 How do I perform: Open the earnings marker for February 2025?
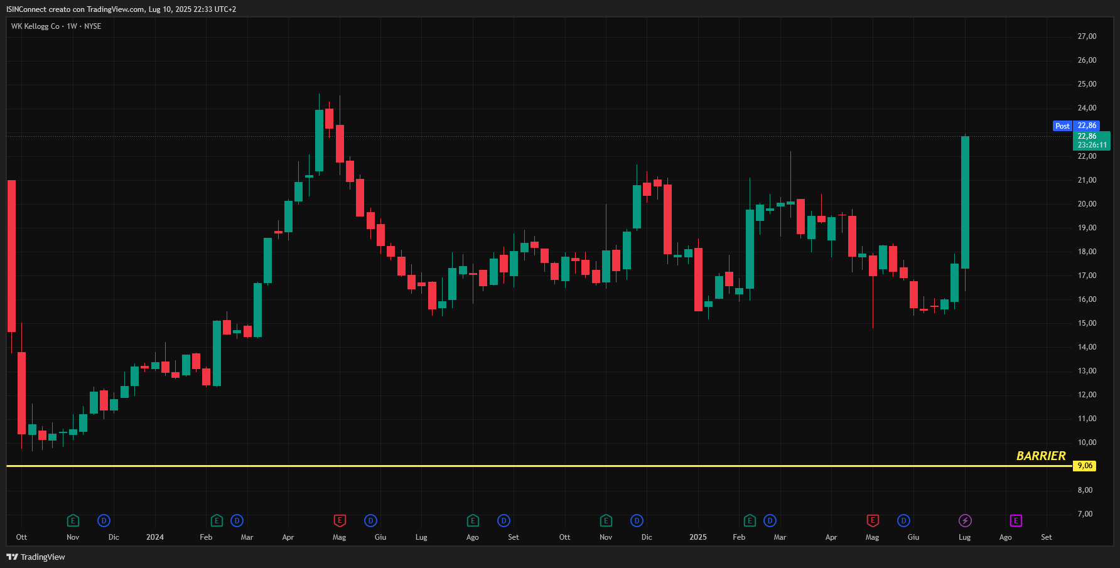[x=750, y=520]
